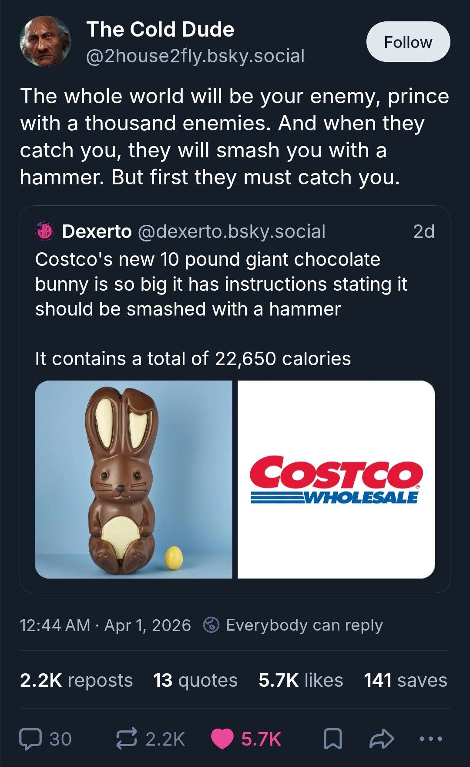
Task: Toggle the bookmark save icon
Action: 333,739
